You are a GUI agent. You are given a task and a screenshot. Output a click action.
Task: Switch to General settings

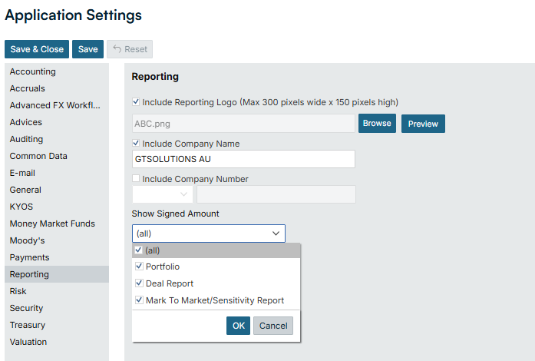[x=57, y=190]
